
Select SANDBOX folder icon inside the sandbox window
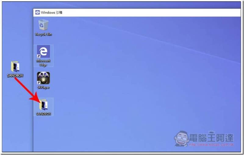tap(43, 105)
